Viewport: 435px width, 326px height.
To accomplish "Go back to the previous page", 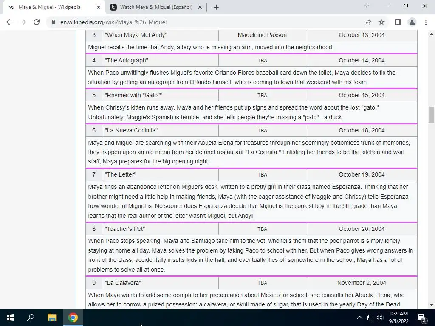I will point(9,22).
